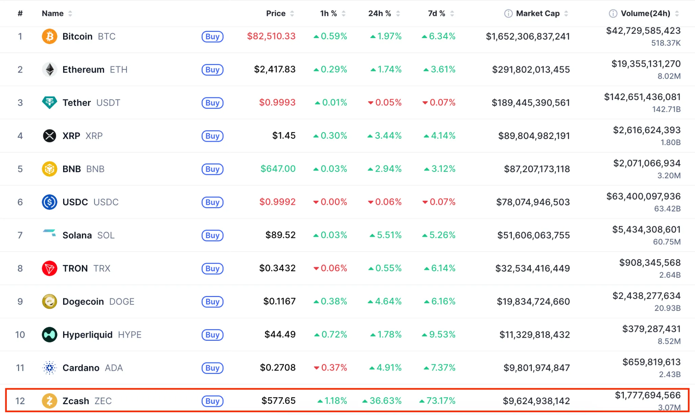Screen dimensions: 695x415
Task: Sort table by Name column
Action: 57,14
